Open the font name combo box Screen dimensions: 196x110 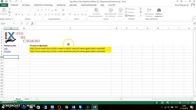[22, 10]
